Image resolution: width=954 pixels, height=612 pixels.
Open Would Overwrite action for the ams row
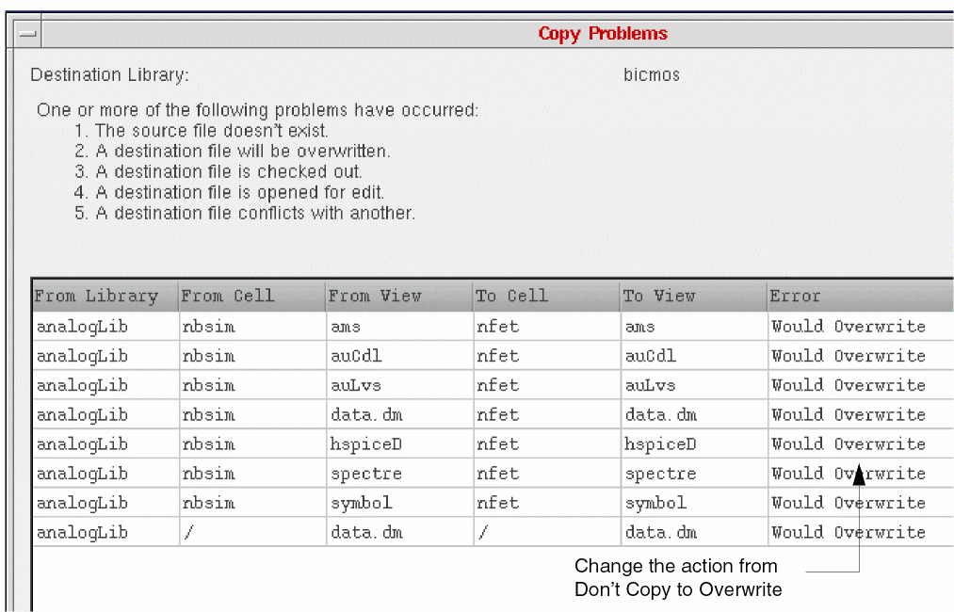(849, 327)
